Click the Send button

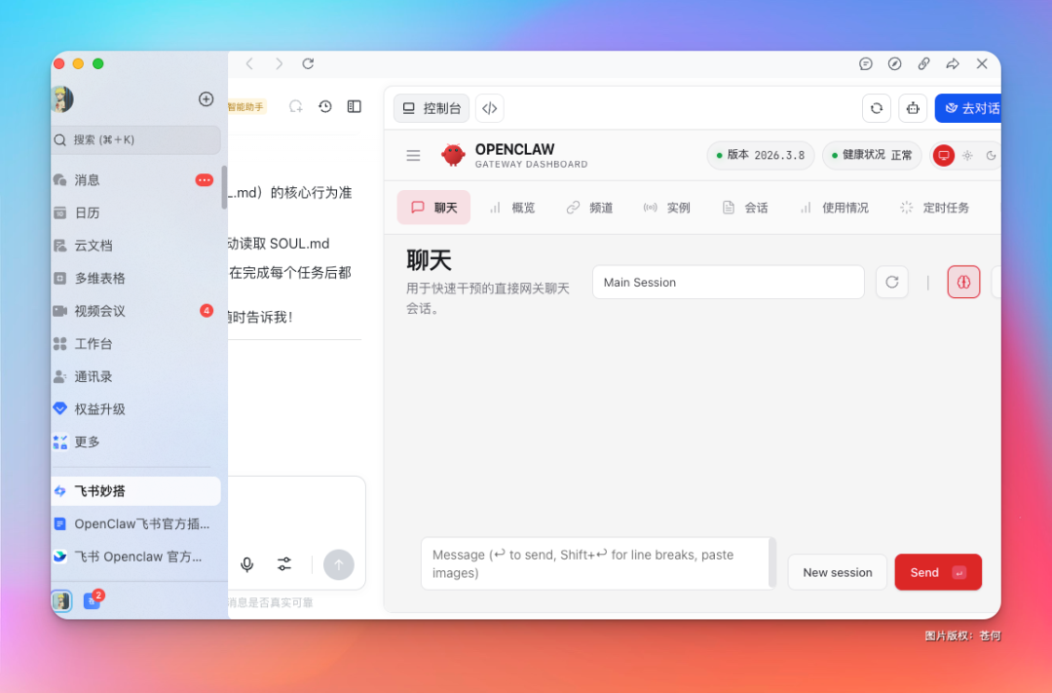[937, 572]
